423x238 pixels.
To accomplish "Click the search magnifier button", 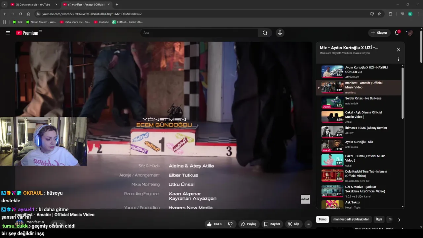I will click(265, 33).
